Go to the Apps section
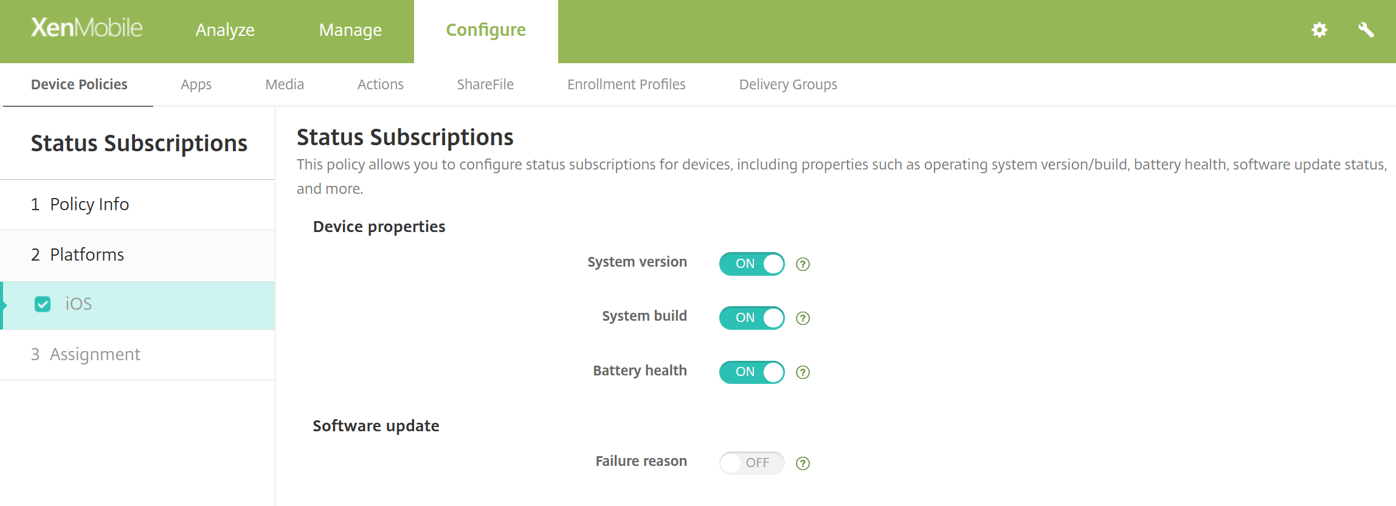The image size is (1396, 506). click(x=195, y=84)
